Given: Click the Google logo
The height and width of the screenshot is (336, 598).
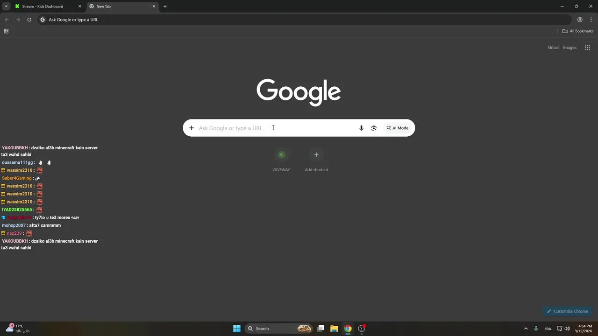Looking at the screenshot, I should pyautogui.click(x=299, y=92).
